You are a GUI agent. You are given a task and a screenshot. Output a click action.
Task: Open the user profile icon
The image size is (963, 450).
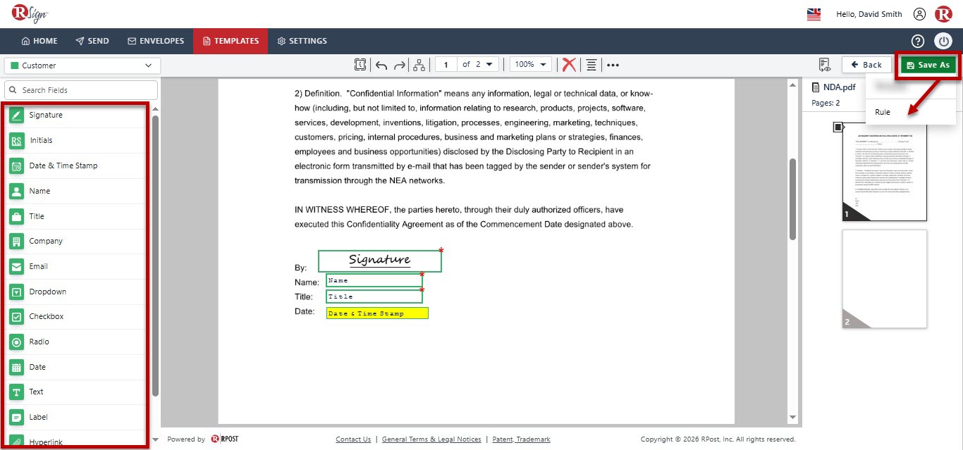(x=919, y=14)
